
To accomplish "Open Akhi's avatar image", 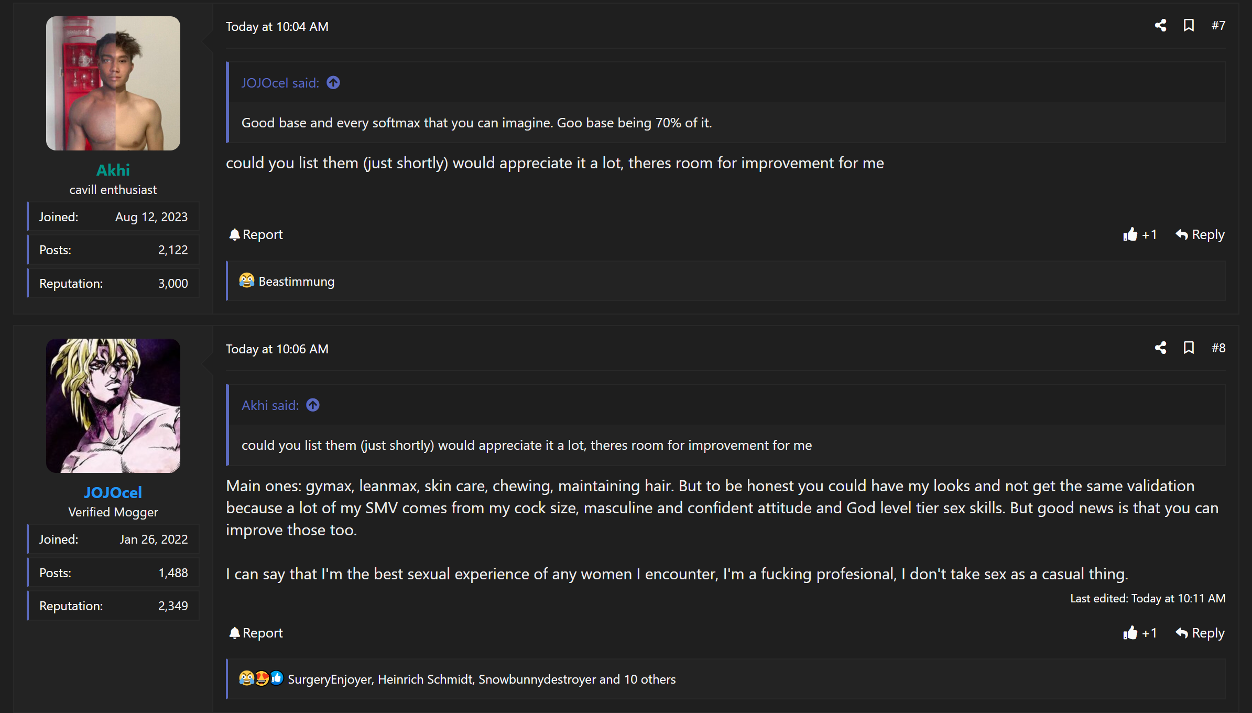I will pos(113,83).
